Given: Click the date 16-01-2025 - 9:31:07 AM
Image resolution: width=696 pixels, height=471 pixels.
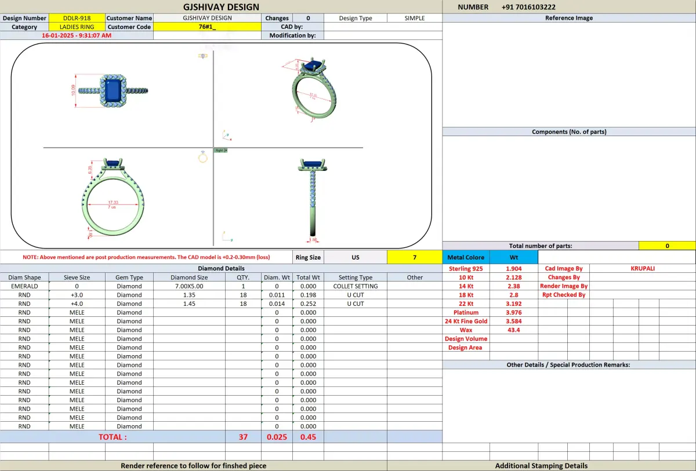Looking at the screenshot, I should click(77, 35).
